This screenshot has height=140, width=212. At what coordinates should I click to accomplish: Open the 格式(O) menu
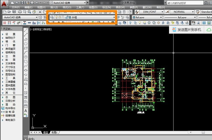pos(67,7)
